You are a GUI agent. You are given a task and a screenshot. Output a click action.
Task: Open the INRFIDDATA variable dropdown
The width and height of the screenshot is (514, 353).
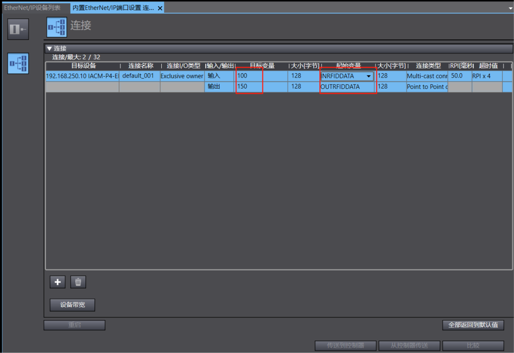tap(368, 76)
